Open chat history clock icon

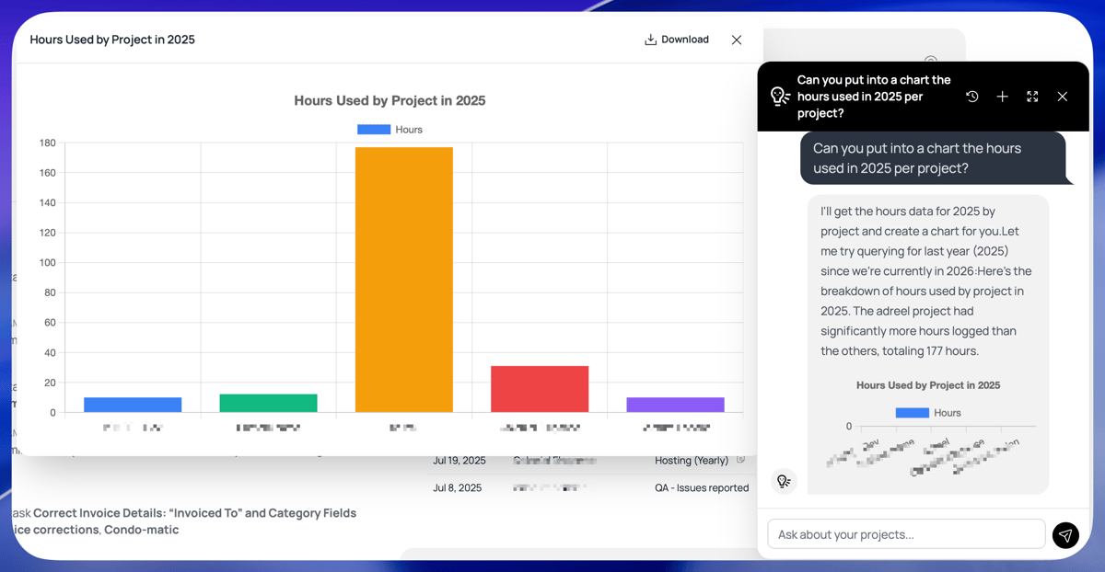972,97
